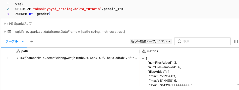The width and height of the screenshot is (239, 90).
Task: Click takaakiyayoi_catalog in the code
Action: [52, 9]
